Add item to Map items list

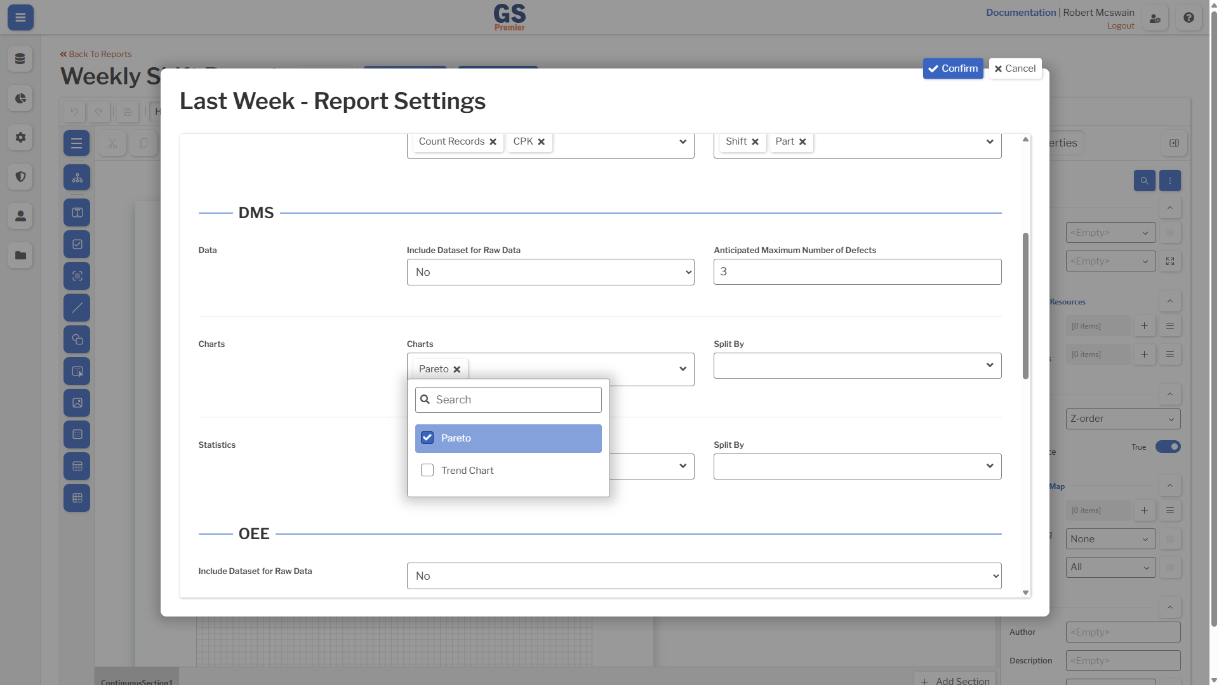click(1144, 511)
